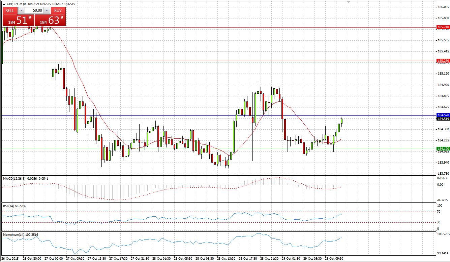
Task: Click the SELL button
Action: (x=10, y=10)
